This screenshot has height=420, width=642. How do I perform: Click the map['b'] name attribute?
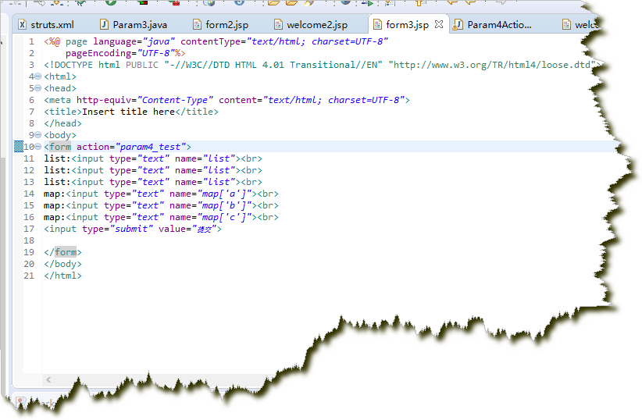click(x=224, y=205)
